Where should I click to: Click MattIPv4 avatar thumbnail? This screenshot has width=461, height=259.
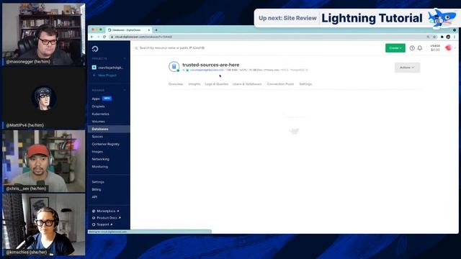(44, 98)
